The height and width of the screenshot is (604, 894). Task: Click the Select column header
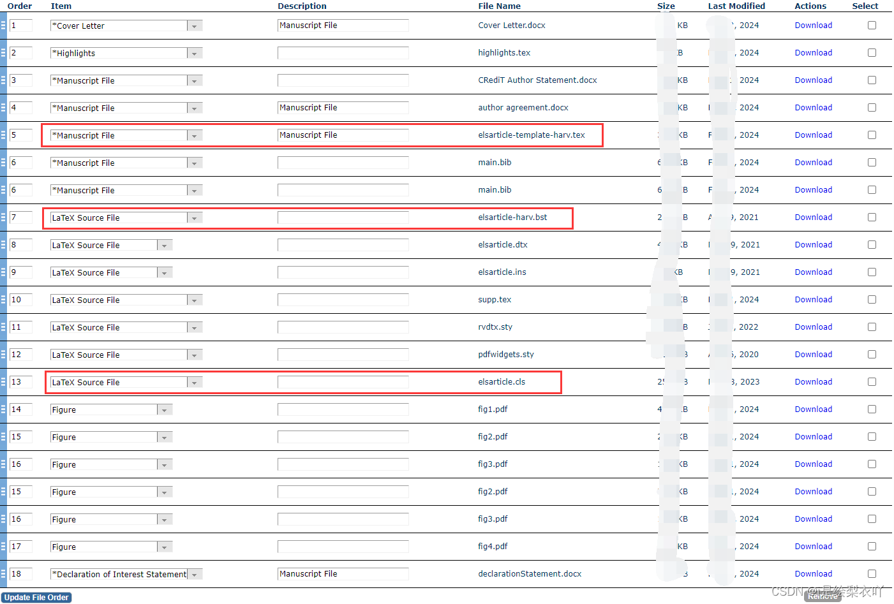pyautogui.click(x=865, y=6)
